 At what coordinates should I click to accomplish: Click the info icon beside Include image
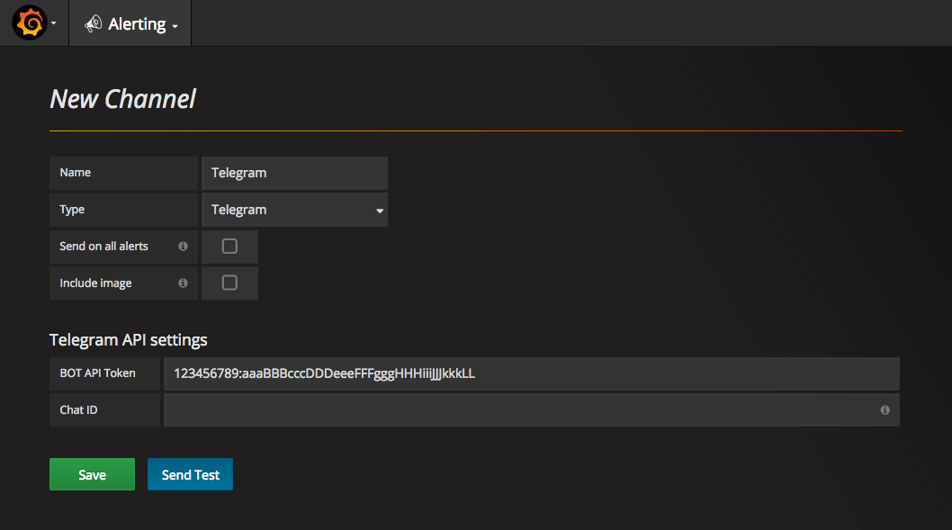183,283
